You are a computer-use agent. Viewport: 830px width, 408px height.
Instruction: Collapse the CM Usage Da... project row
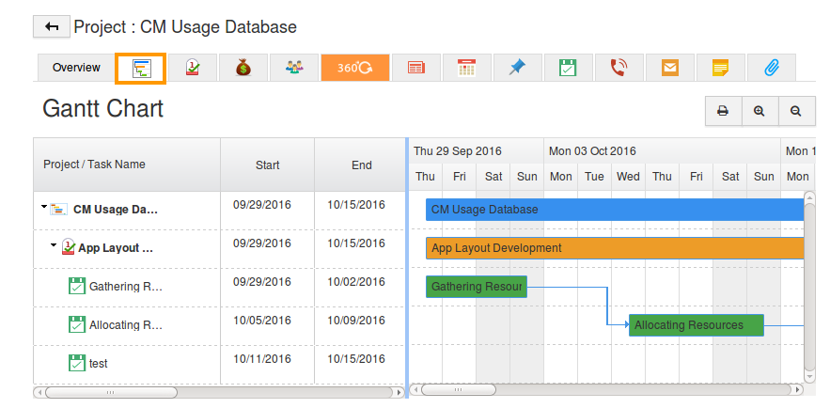coord(44,207)
